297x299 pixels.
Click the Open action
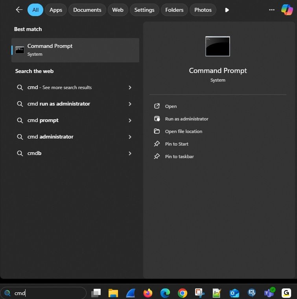171,106
